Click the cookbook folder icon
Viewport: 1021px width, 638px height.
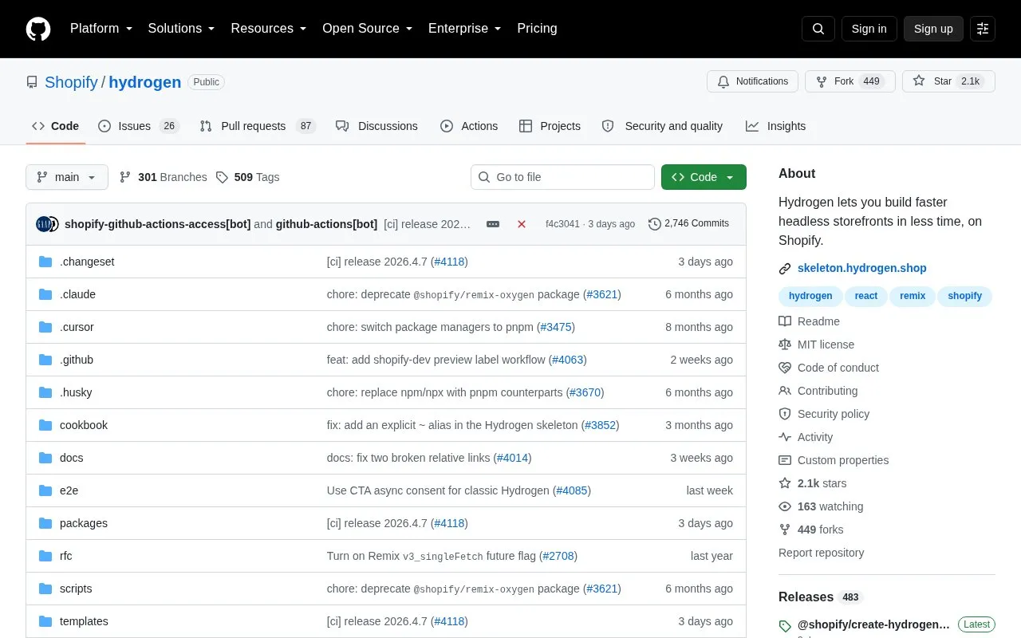tap(45, 425)
